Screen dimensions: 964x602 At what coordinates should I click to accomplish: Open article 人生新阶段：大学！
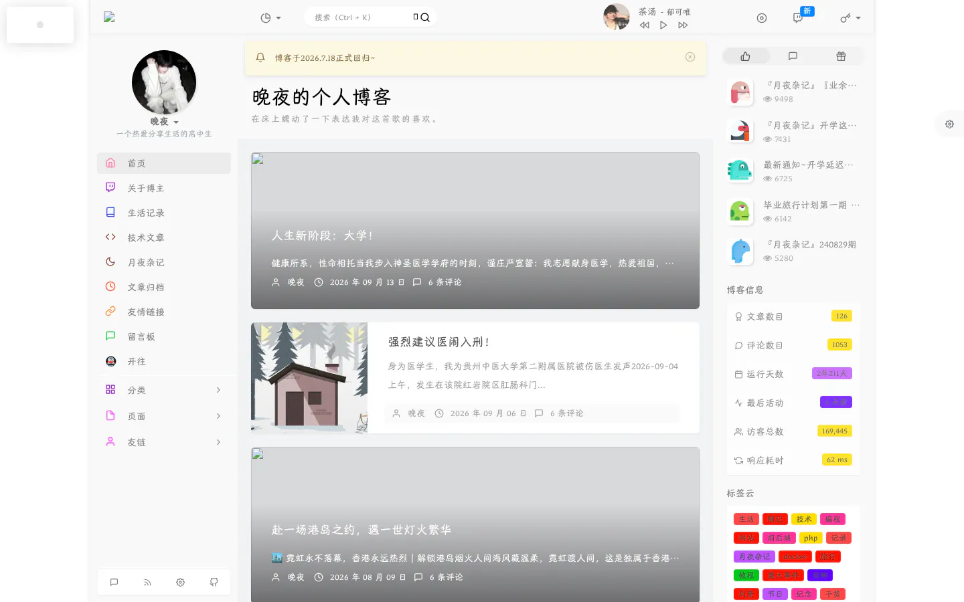(x=322, y=236)
